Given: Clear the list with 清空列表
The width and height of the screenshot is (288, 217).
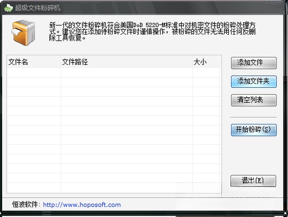Looking at the screenshot, I should [254, 100].
